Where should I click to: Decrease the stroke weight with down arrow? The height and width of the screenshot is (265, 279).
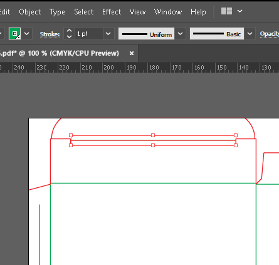pyautogui.click(x=69, y=36)
